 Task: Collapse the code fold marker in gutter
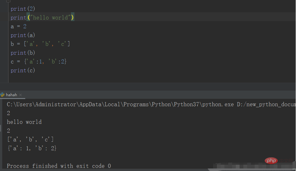[8, 1]
